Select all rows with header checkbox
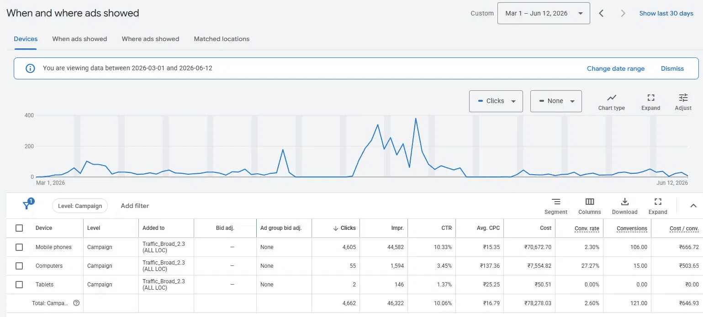This screenshot has width=703, height=317. 19,228
